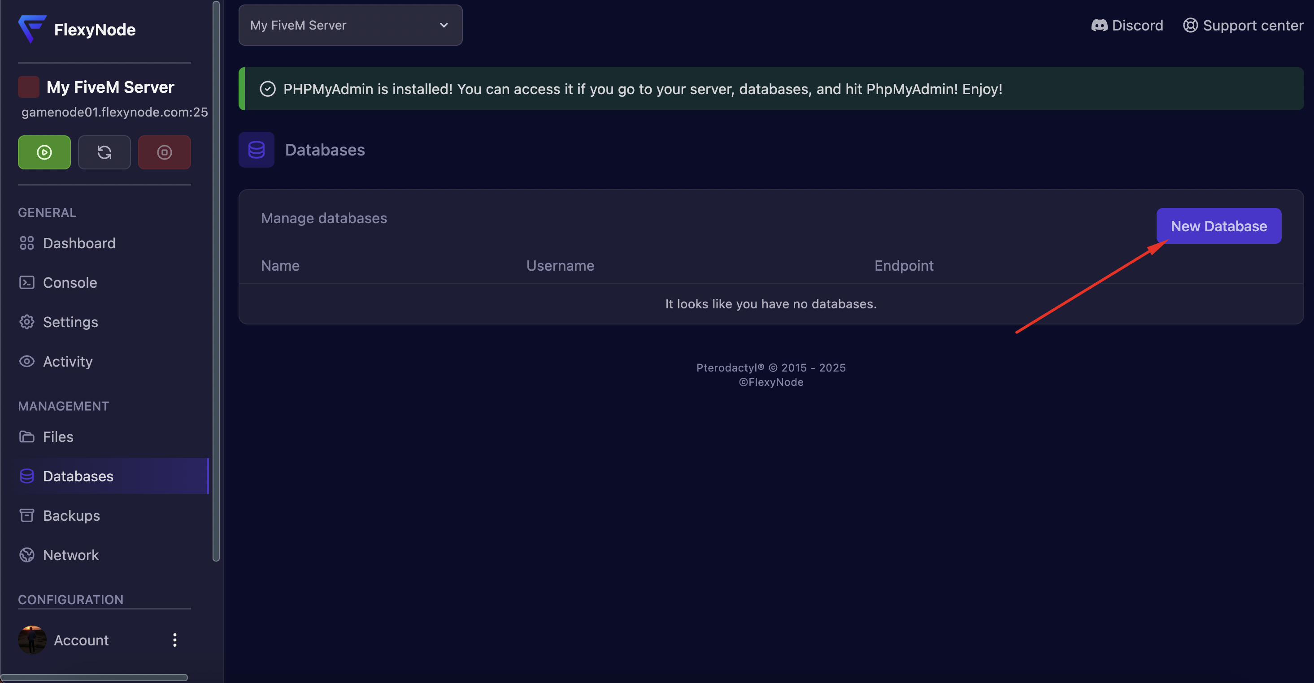Open the Files manager
The width and height of the screenshot is (1314, 683).
[x=58, y=437]
